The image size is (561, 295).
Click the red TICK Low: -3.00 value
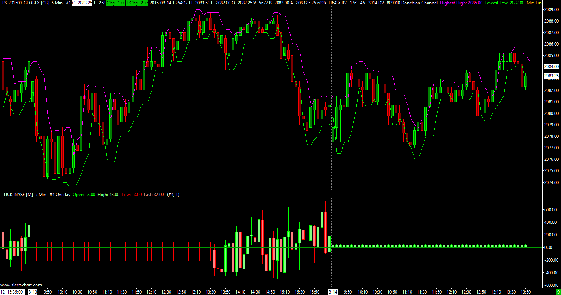tap(132, 195)
